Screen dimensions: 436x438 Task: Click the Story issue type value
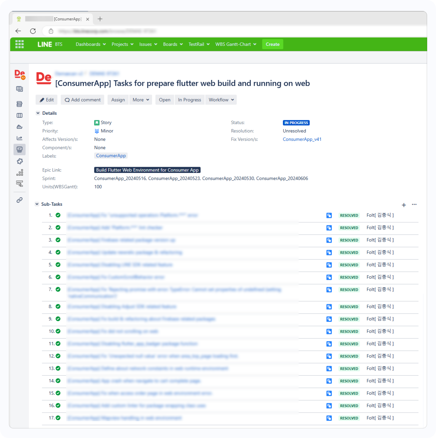coord(103,122)
